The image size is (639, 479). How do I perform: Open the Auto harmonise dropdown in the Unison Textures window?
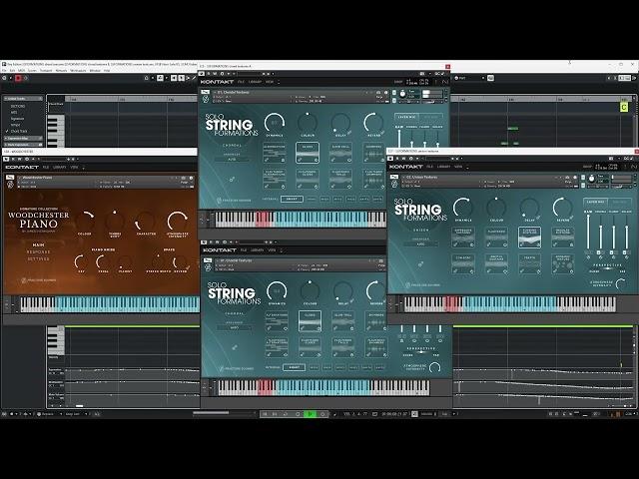(421, 243)
